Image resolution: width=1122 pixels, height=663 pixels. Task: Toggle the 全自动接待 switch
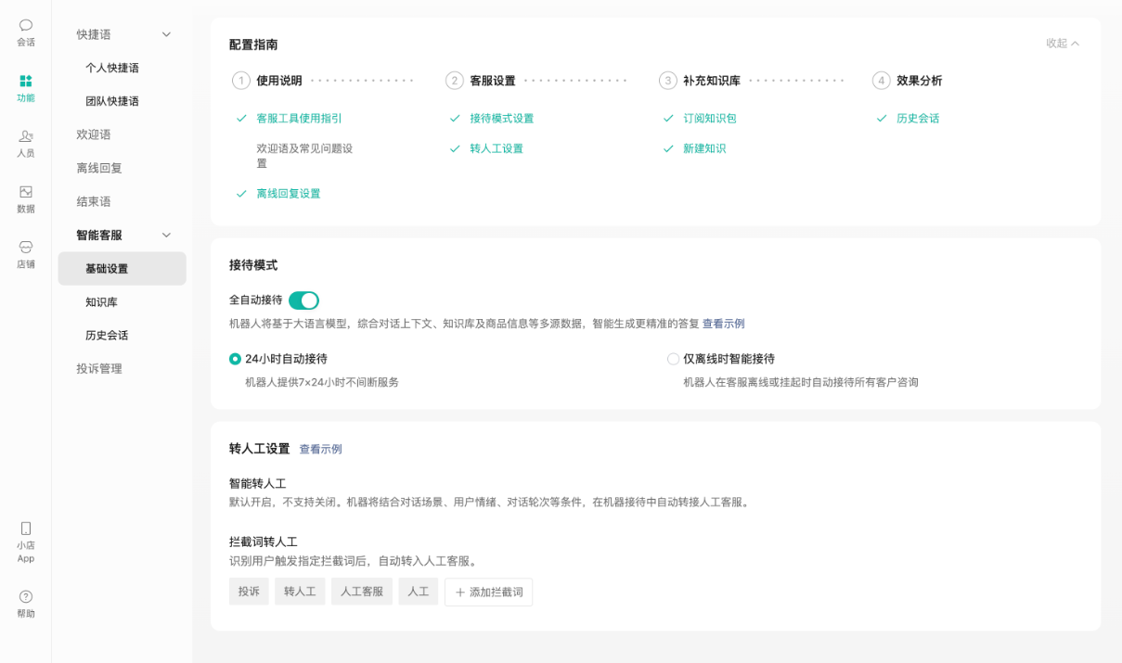[x=303, y=300]
